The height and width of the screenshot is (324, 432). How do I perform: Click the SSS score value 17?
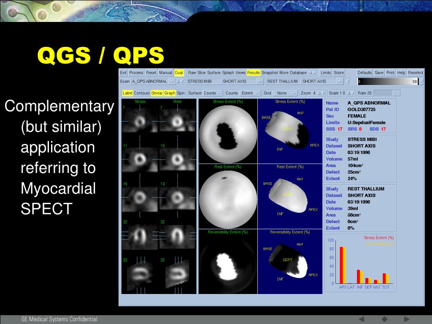340,129
